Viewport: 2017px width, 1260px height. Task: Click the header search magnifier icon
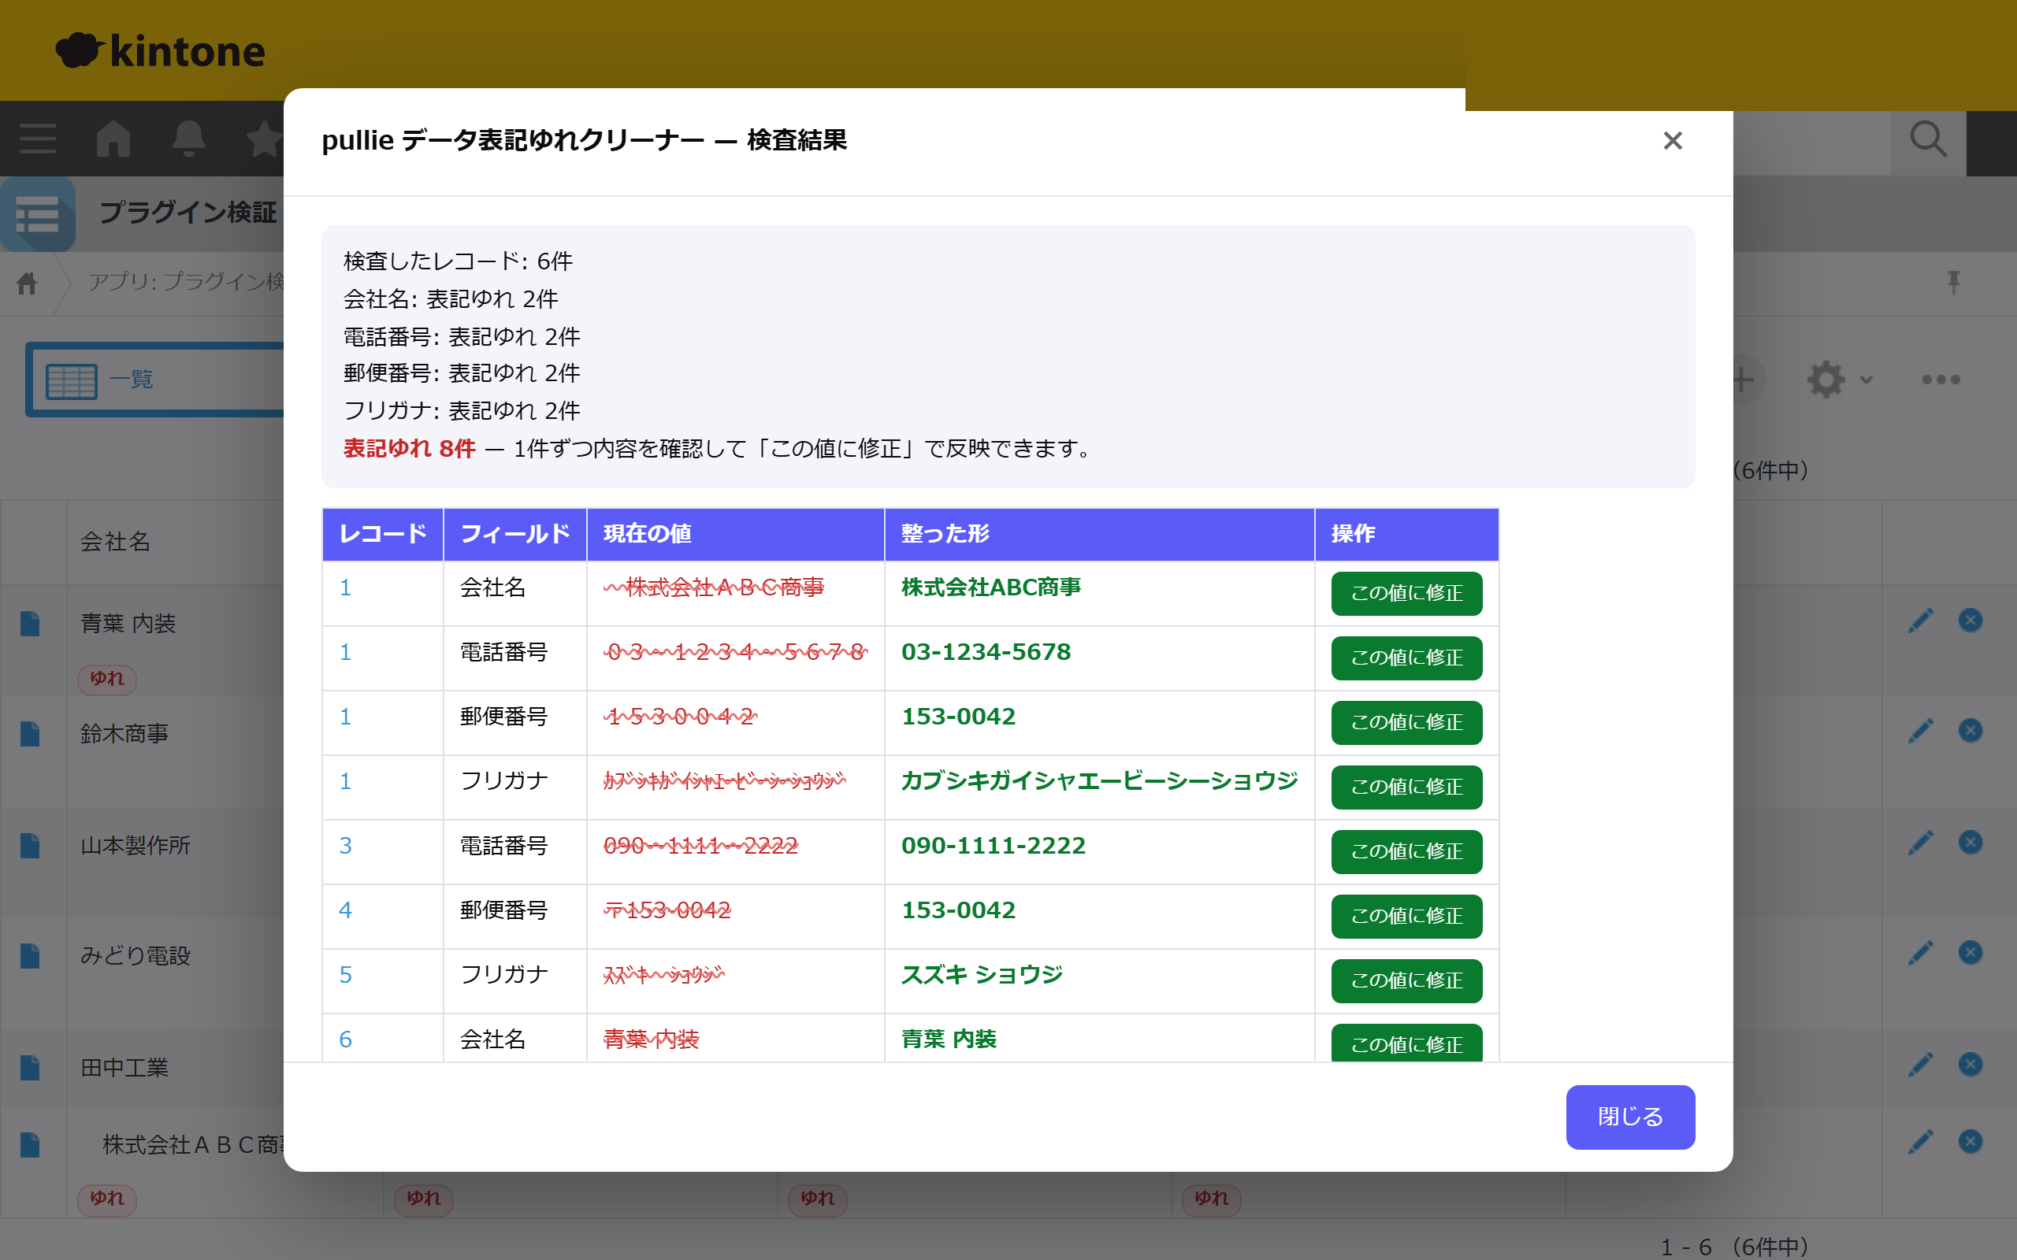pos(1928,140)
